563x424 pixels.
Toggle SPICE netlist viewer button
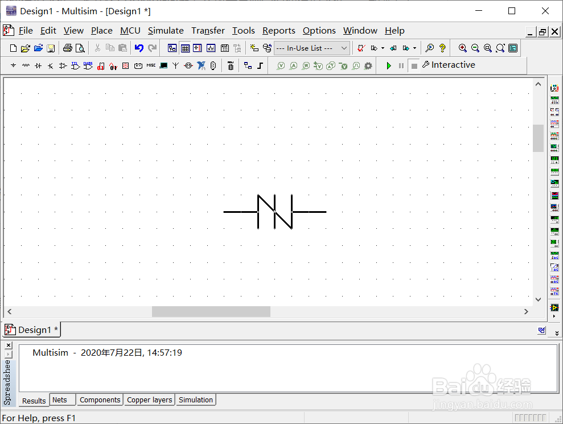pos(198,48)
